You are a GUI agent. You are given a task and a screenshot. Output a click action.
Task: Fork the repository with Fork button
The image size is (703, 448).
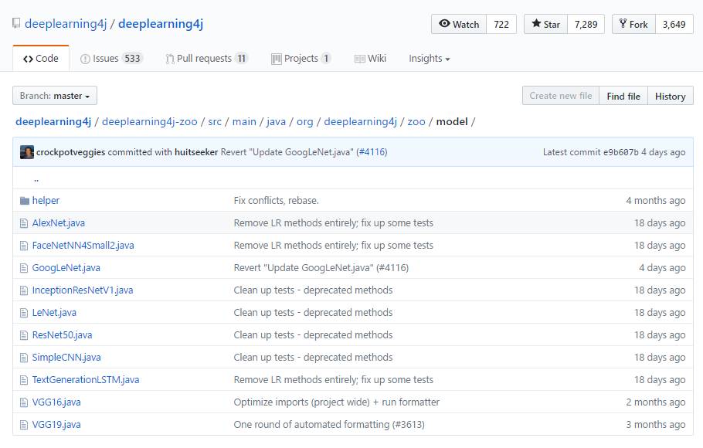[633, 24]
